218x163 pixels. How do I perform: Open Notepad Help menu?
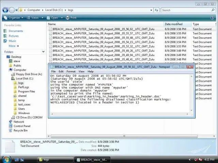[x=91, y=71]
